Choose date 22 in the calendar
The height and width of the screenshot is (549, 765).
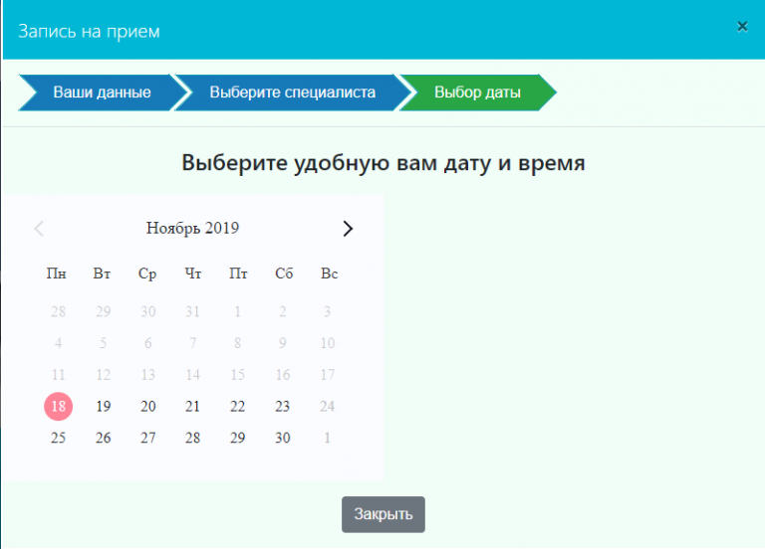click(238, 406)
